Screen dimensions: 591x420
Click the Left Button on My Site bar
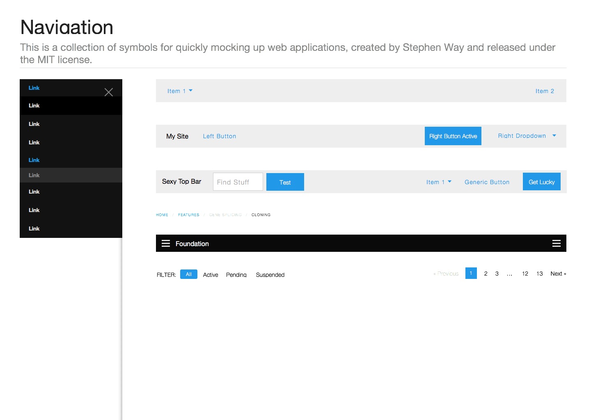click(x=219, y=136)
